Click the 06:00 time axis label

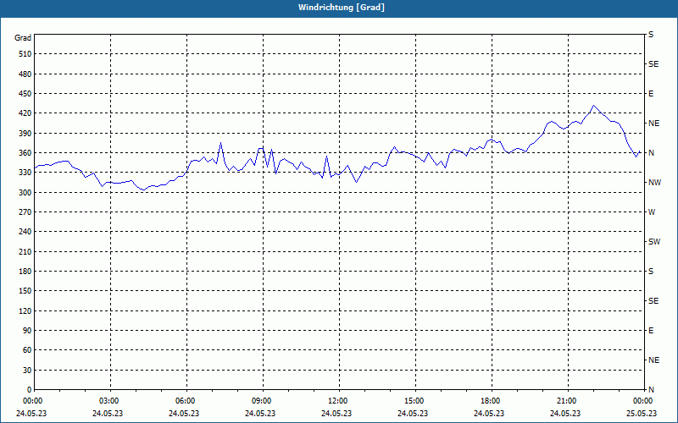[x=186, y=401]
